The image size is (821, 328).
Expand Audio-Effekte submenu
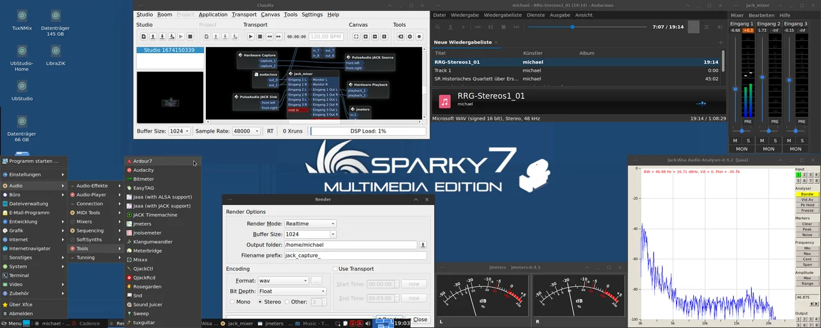(x=95, y=186)
